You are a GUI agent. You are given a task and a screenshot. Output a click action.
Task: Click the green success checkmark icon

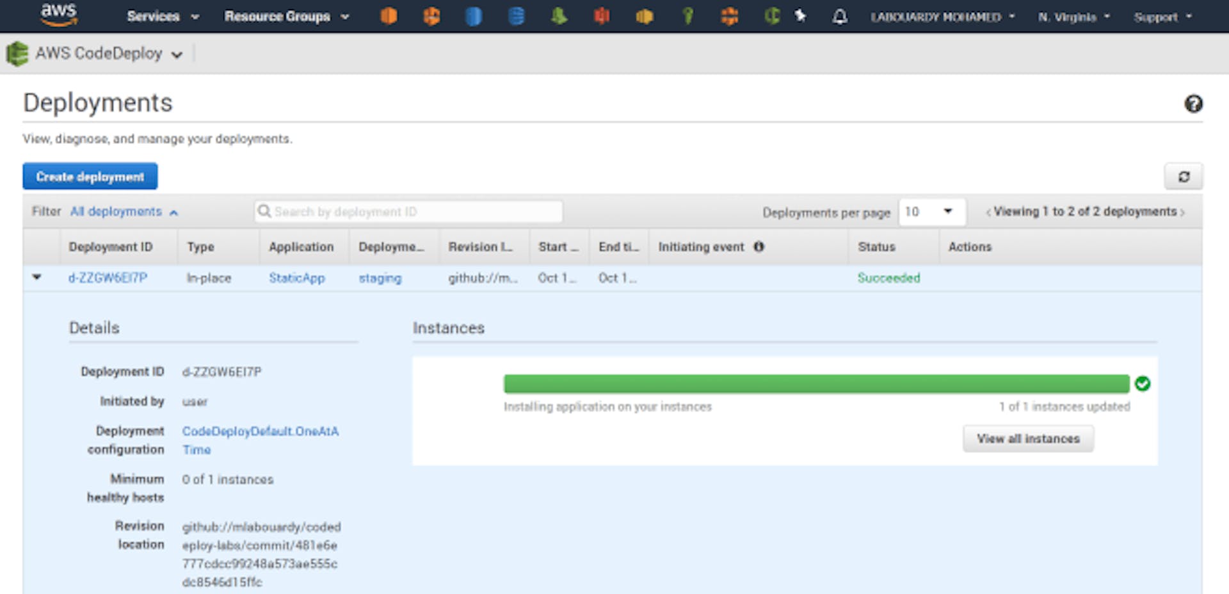click(1143, 383)
